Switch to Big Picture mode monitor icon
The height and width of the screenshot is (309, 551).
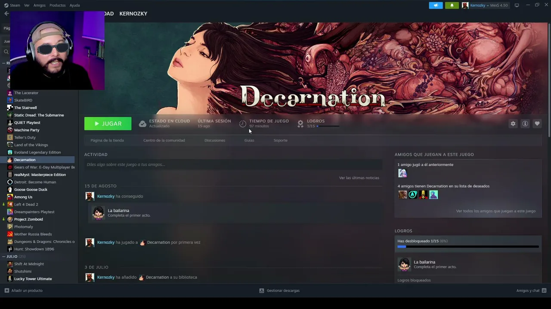517,5
